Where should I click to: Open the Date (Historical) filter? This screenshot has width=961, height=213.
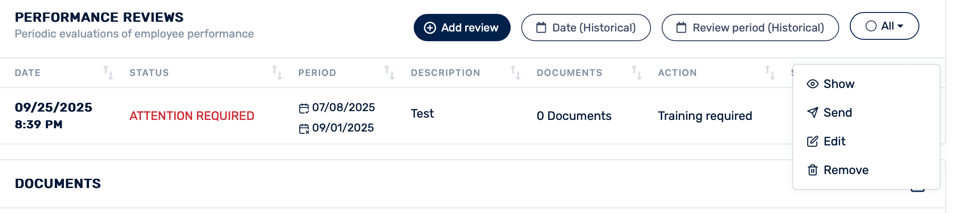tap(586, 28)
